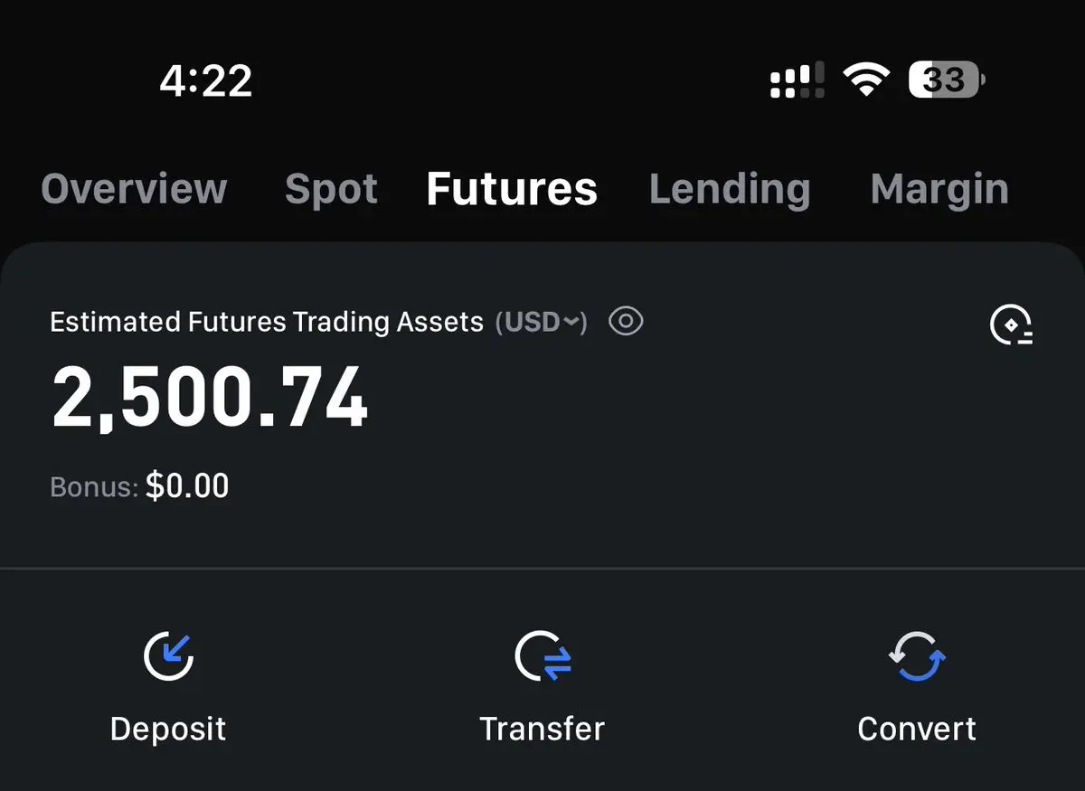Open the Lending tab
1085x791 pixels.
[730, 189]
